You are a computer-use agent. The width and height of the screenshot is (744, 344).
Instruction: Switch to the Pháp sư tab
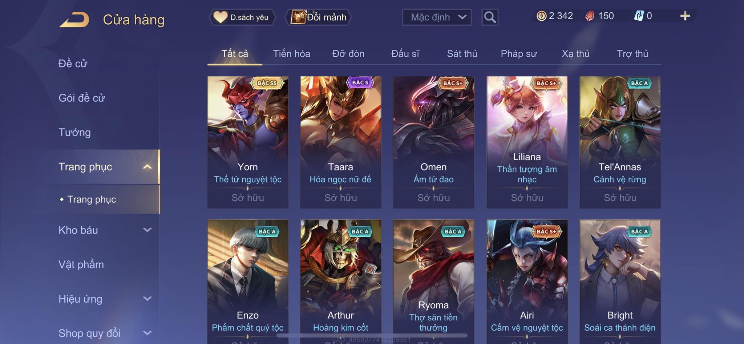click(518, 54)
